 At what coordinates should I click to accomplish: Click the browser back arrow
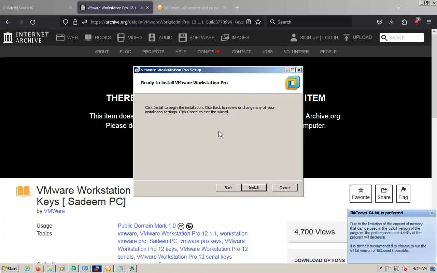pyautogui.click(x=8, y=22)
